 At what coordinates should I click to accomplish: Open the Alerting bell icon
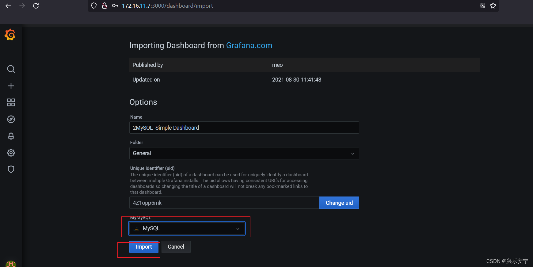(11, 136)
